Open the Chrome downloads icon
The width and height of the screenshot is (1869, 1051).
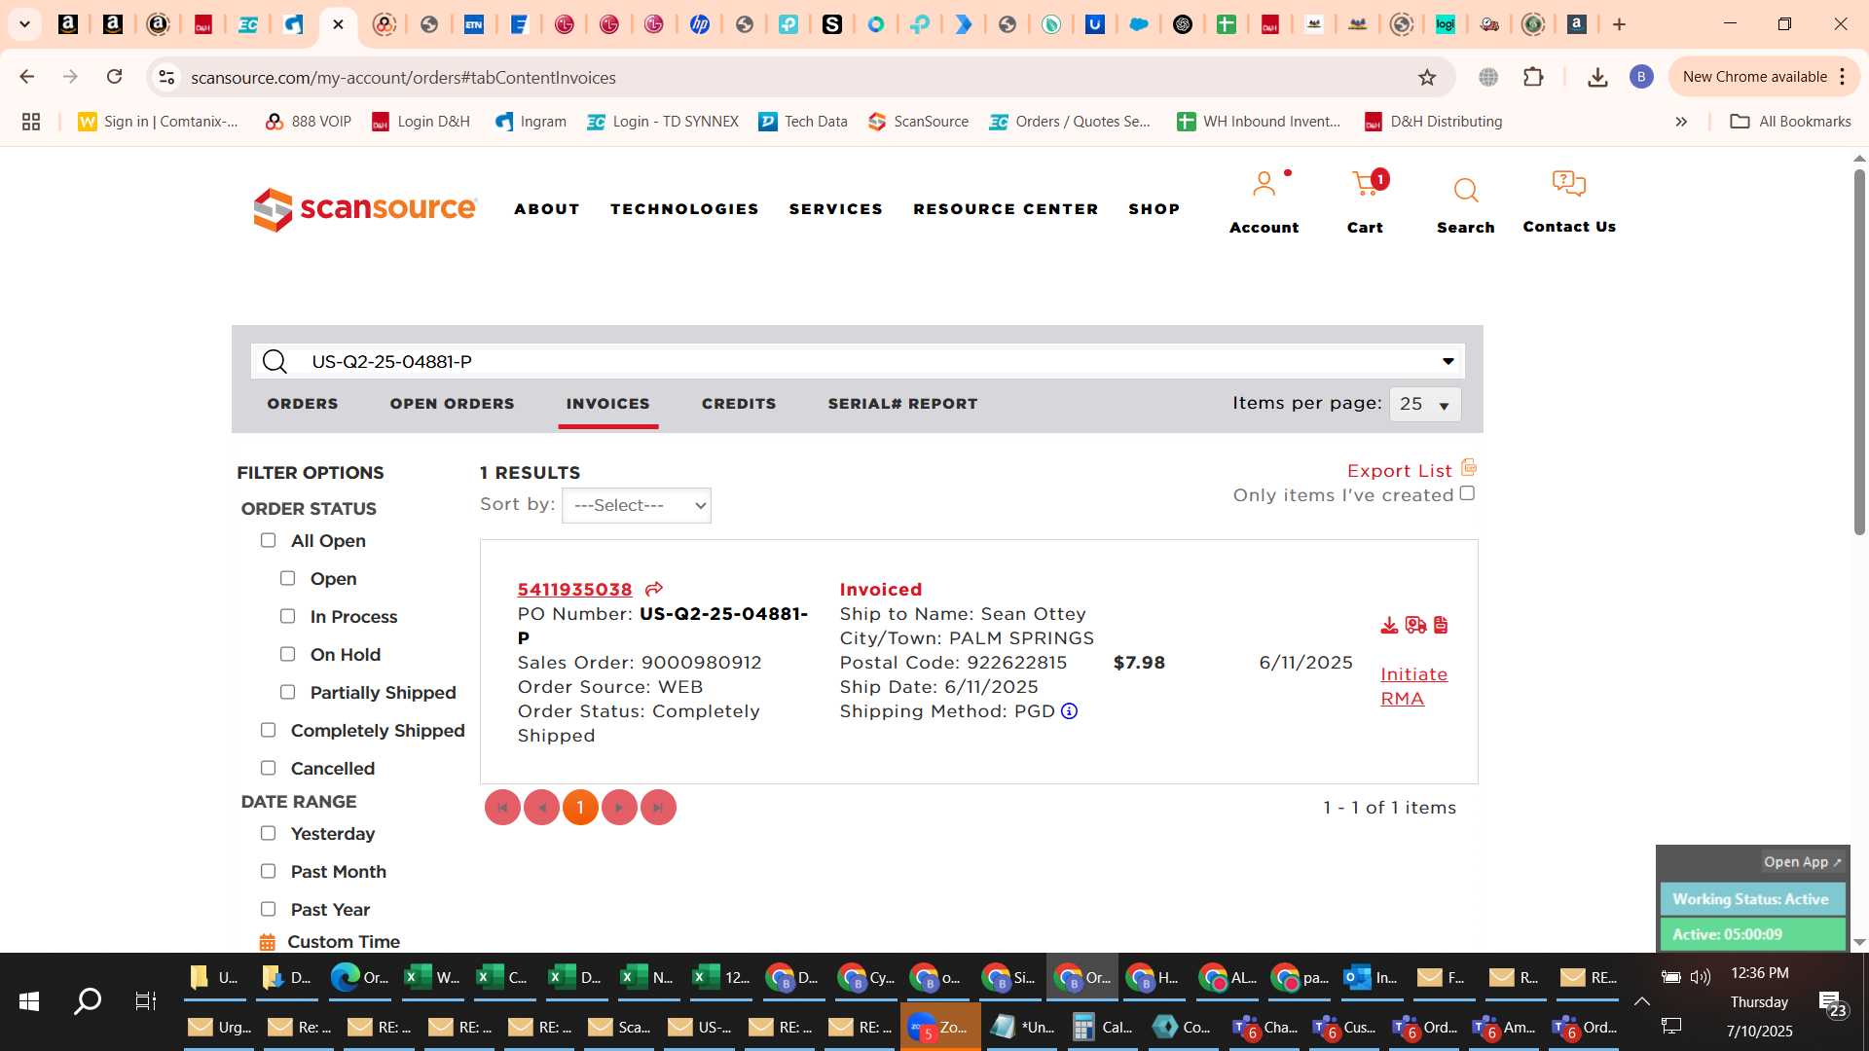pos(1597,77)
